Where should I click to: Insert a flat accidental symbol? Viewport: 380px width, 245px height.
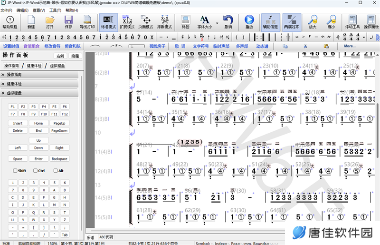189,37
